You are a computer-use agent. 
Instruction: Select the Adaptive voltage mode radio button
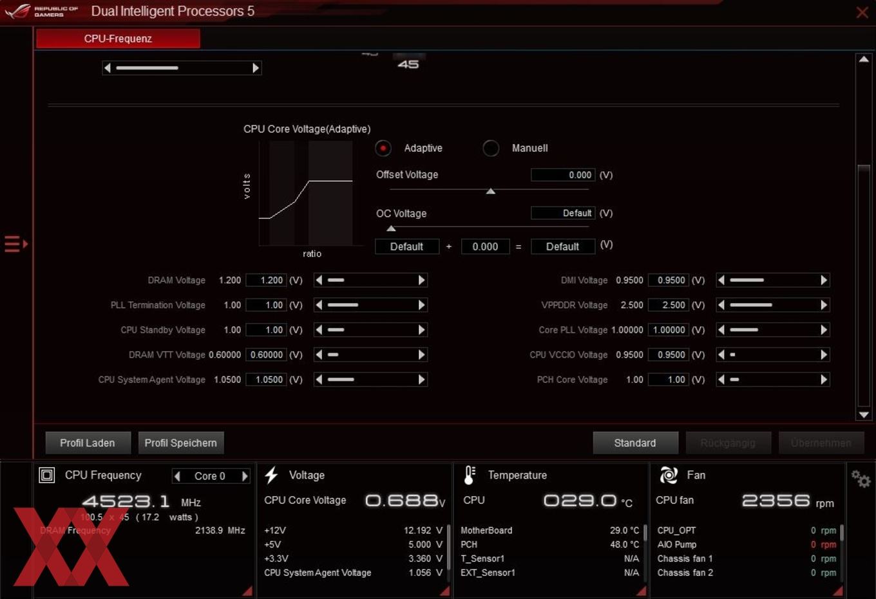coord(383,148)
